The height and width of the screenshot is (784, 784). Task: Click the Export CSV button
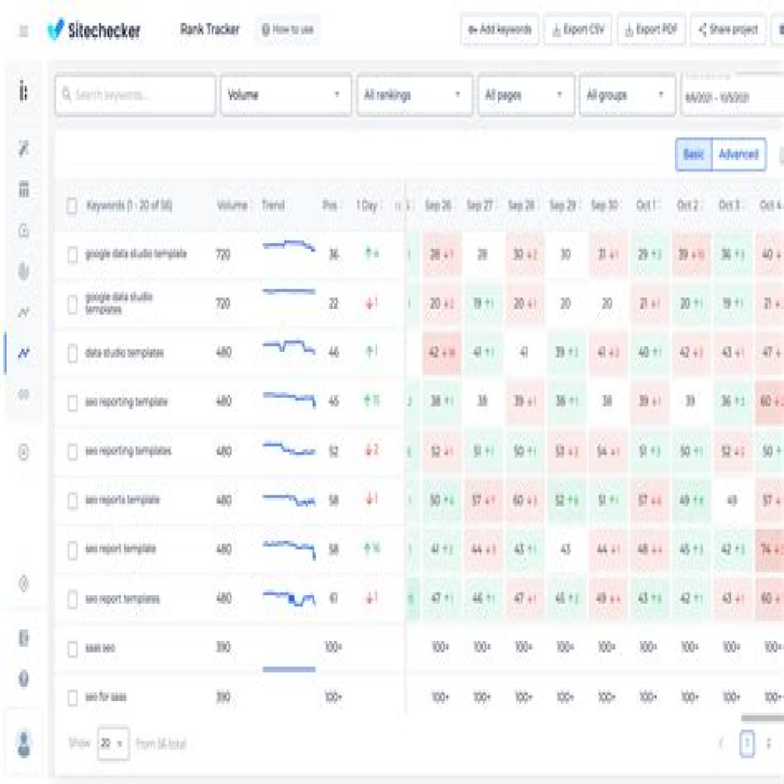pyautogui.click(x=578, y=30)
